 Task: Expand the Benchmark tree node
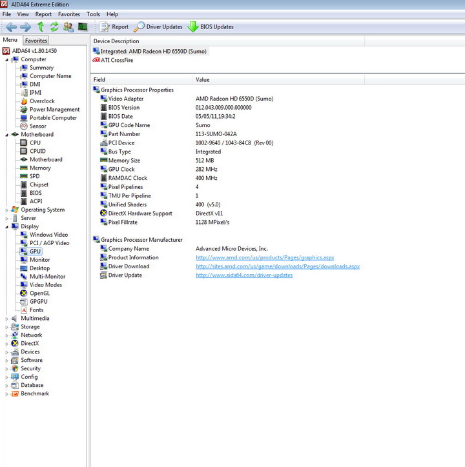6,393
